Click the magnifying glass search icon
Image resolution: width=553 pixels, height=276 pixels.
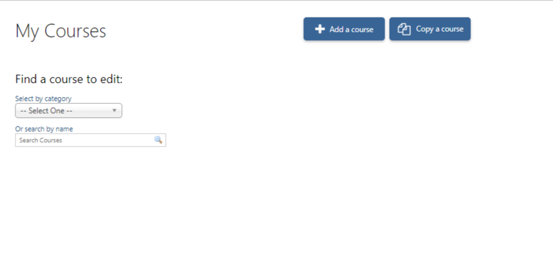[158, 140]
